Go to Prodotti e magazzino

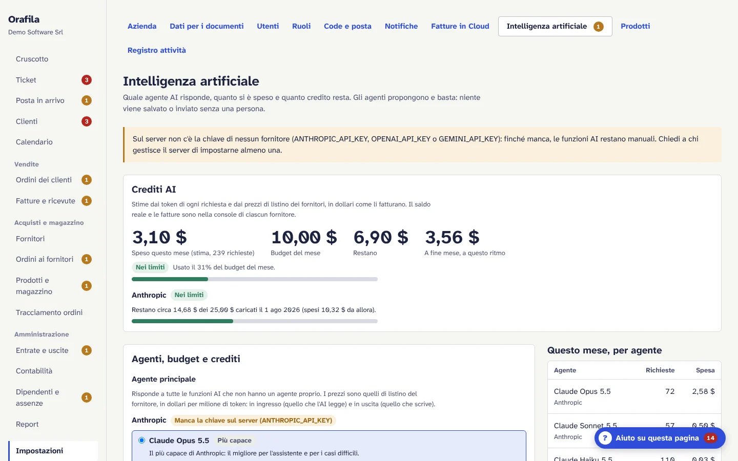[53, 286]
